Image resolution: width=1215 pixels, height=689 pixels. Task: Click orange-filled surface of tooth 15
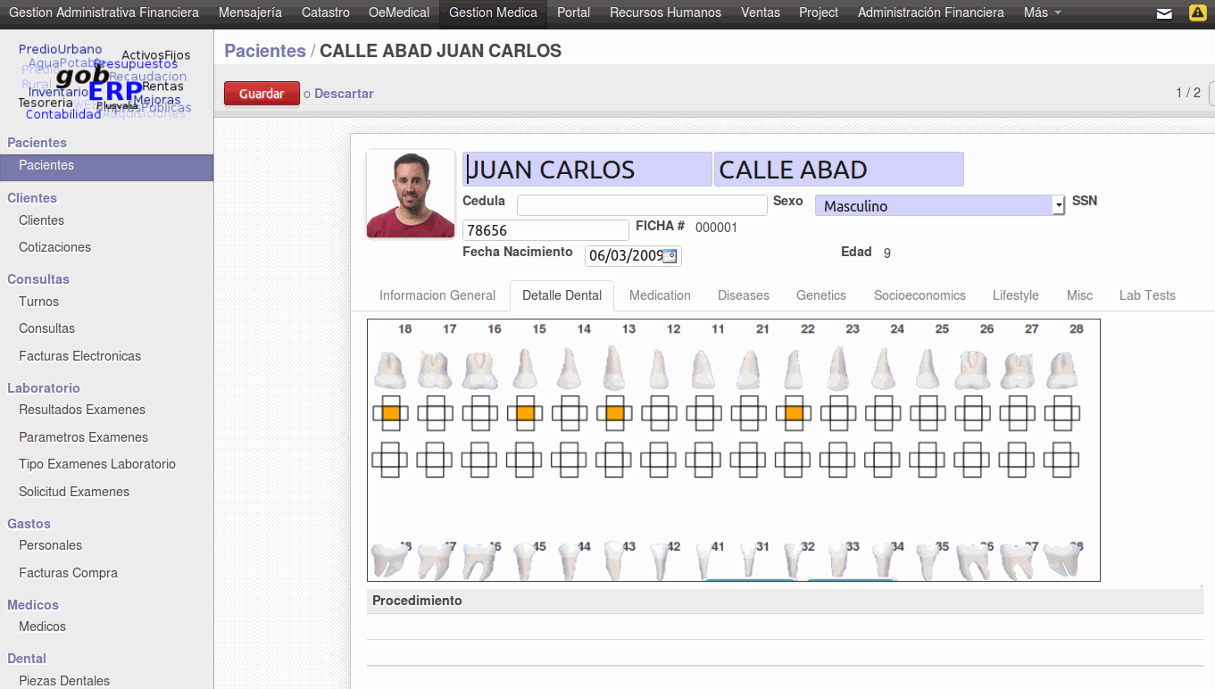(x=525, y=413)
